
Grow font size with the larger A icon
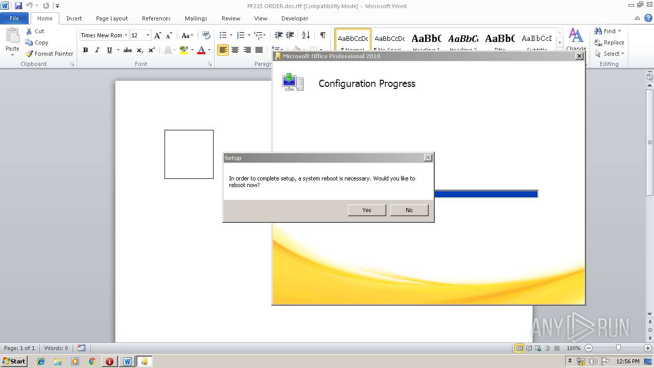tap(158, 35)
